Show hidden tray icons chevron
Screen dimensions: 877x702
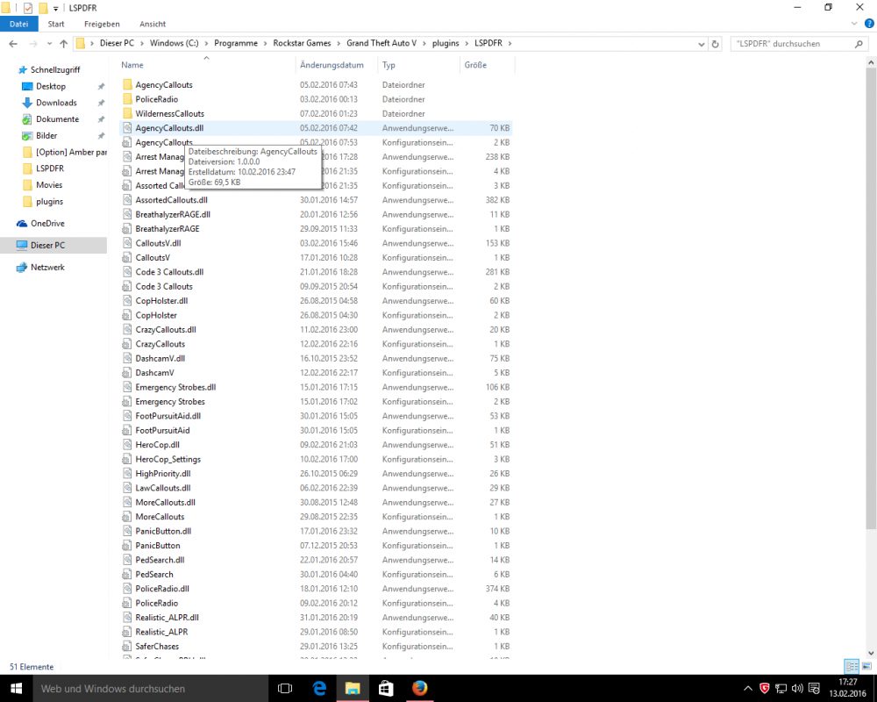click(748, 689)
